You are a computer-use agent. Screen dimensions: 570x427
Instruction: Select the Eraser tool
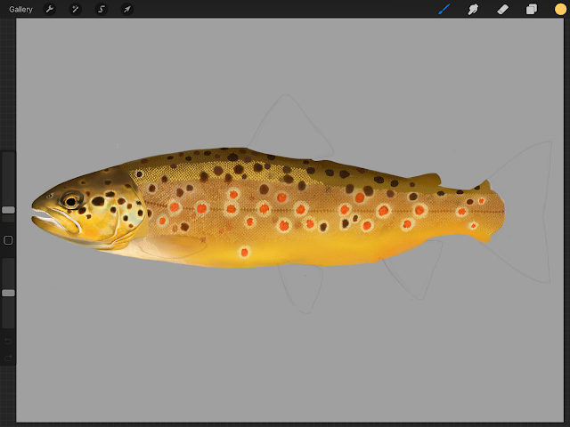coord(502,9)
